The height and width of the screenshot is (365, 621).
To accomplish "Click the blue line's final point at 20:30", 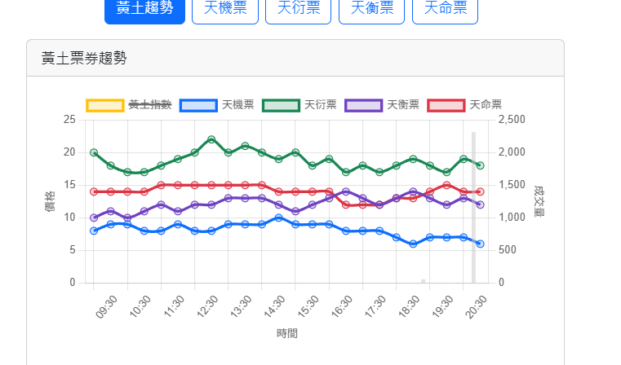I will [x=481, y=244].
